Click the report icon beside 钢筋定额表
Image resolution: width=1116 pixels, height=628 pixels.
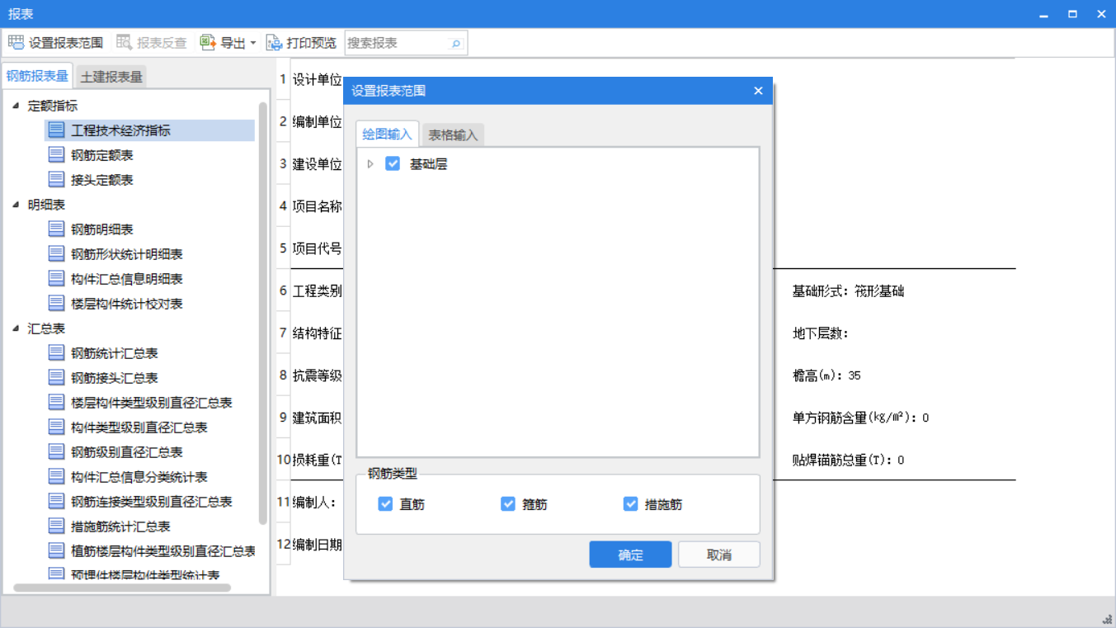pyautogui.click(x=56, y=154)
